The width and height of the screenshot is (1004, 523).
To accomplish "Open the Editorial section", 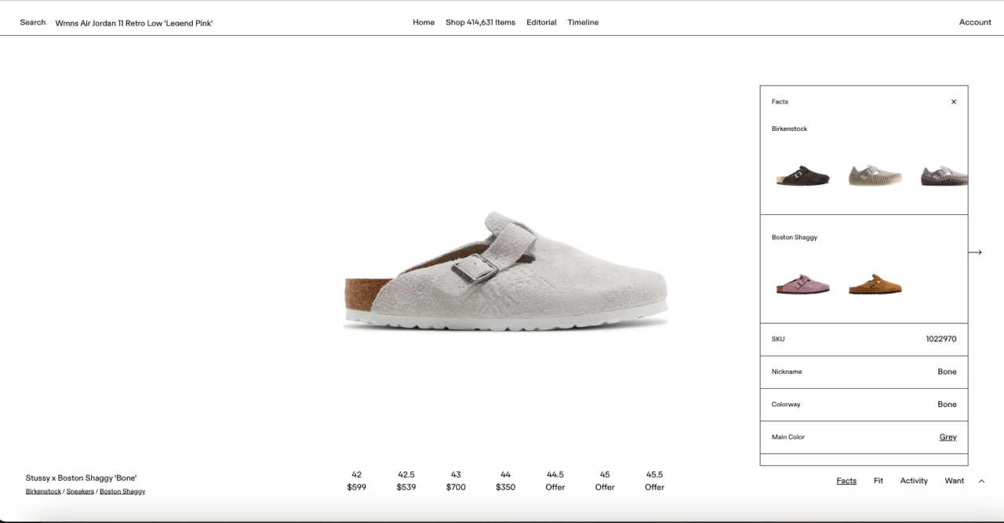I will [541, 23].
